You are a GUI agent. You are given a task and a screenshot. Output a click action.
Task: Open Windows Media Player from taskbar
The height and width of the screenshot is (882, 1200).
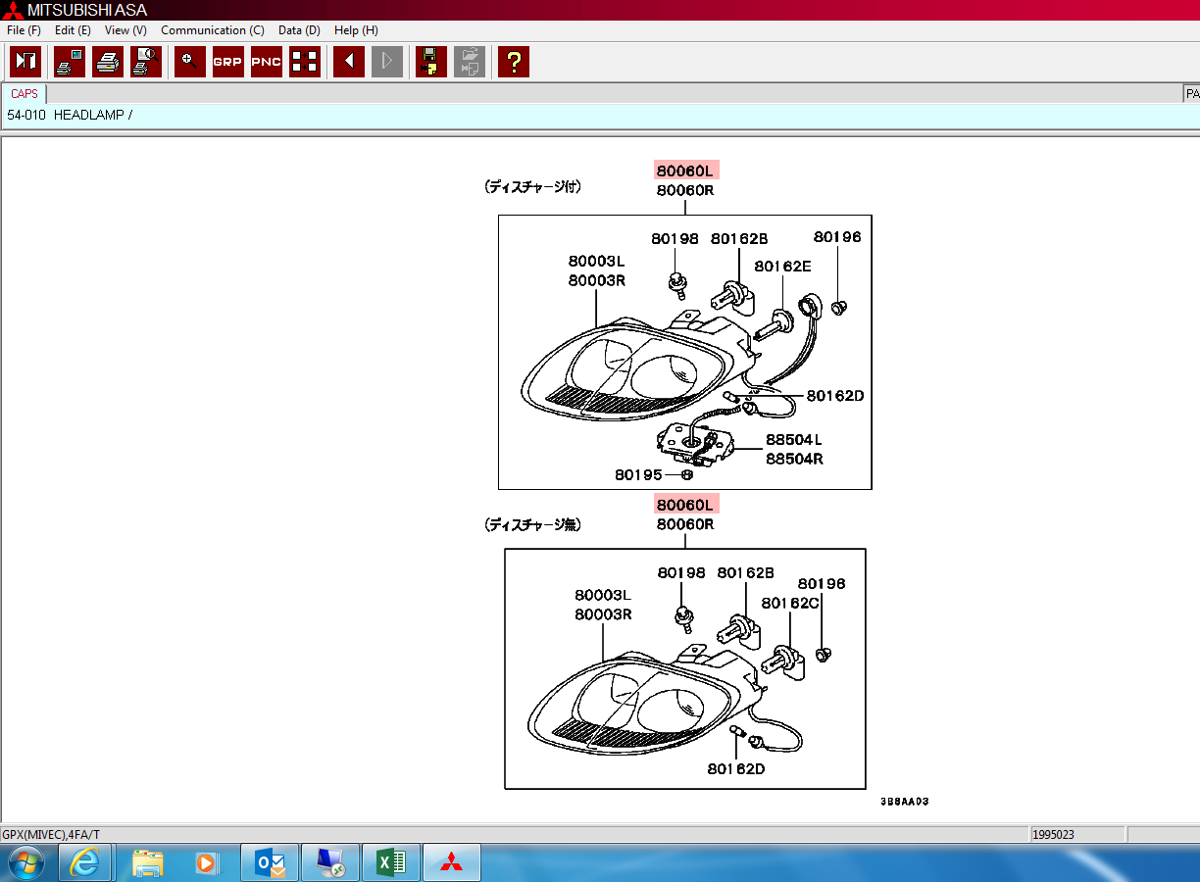point(206,862)
